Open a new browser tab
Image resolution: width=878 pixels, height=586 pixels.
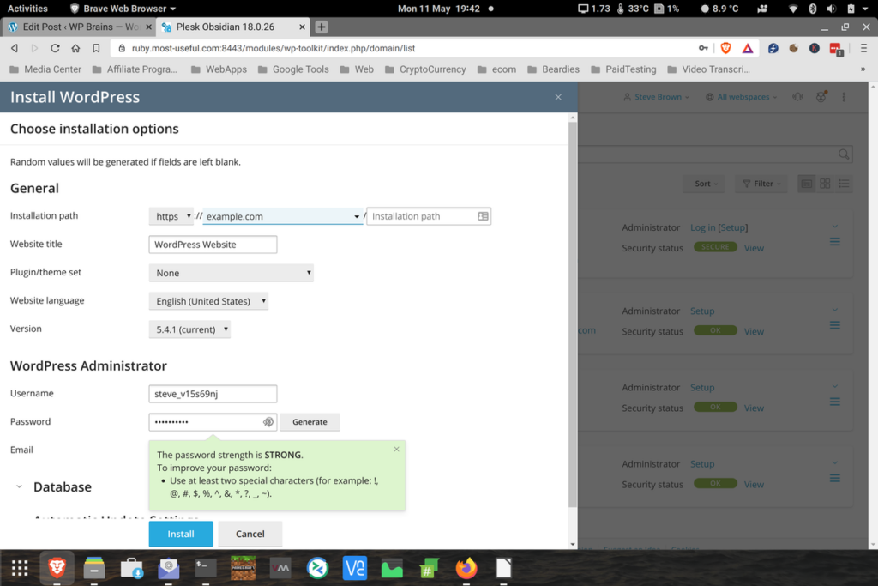coord(322,27)
